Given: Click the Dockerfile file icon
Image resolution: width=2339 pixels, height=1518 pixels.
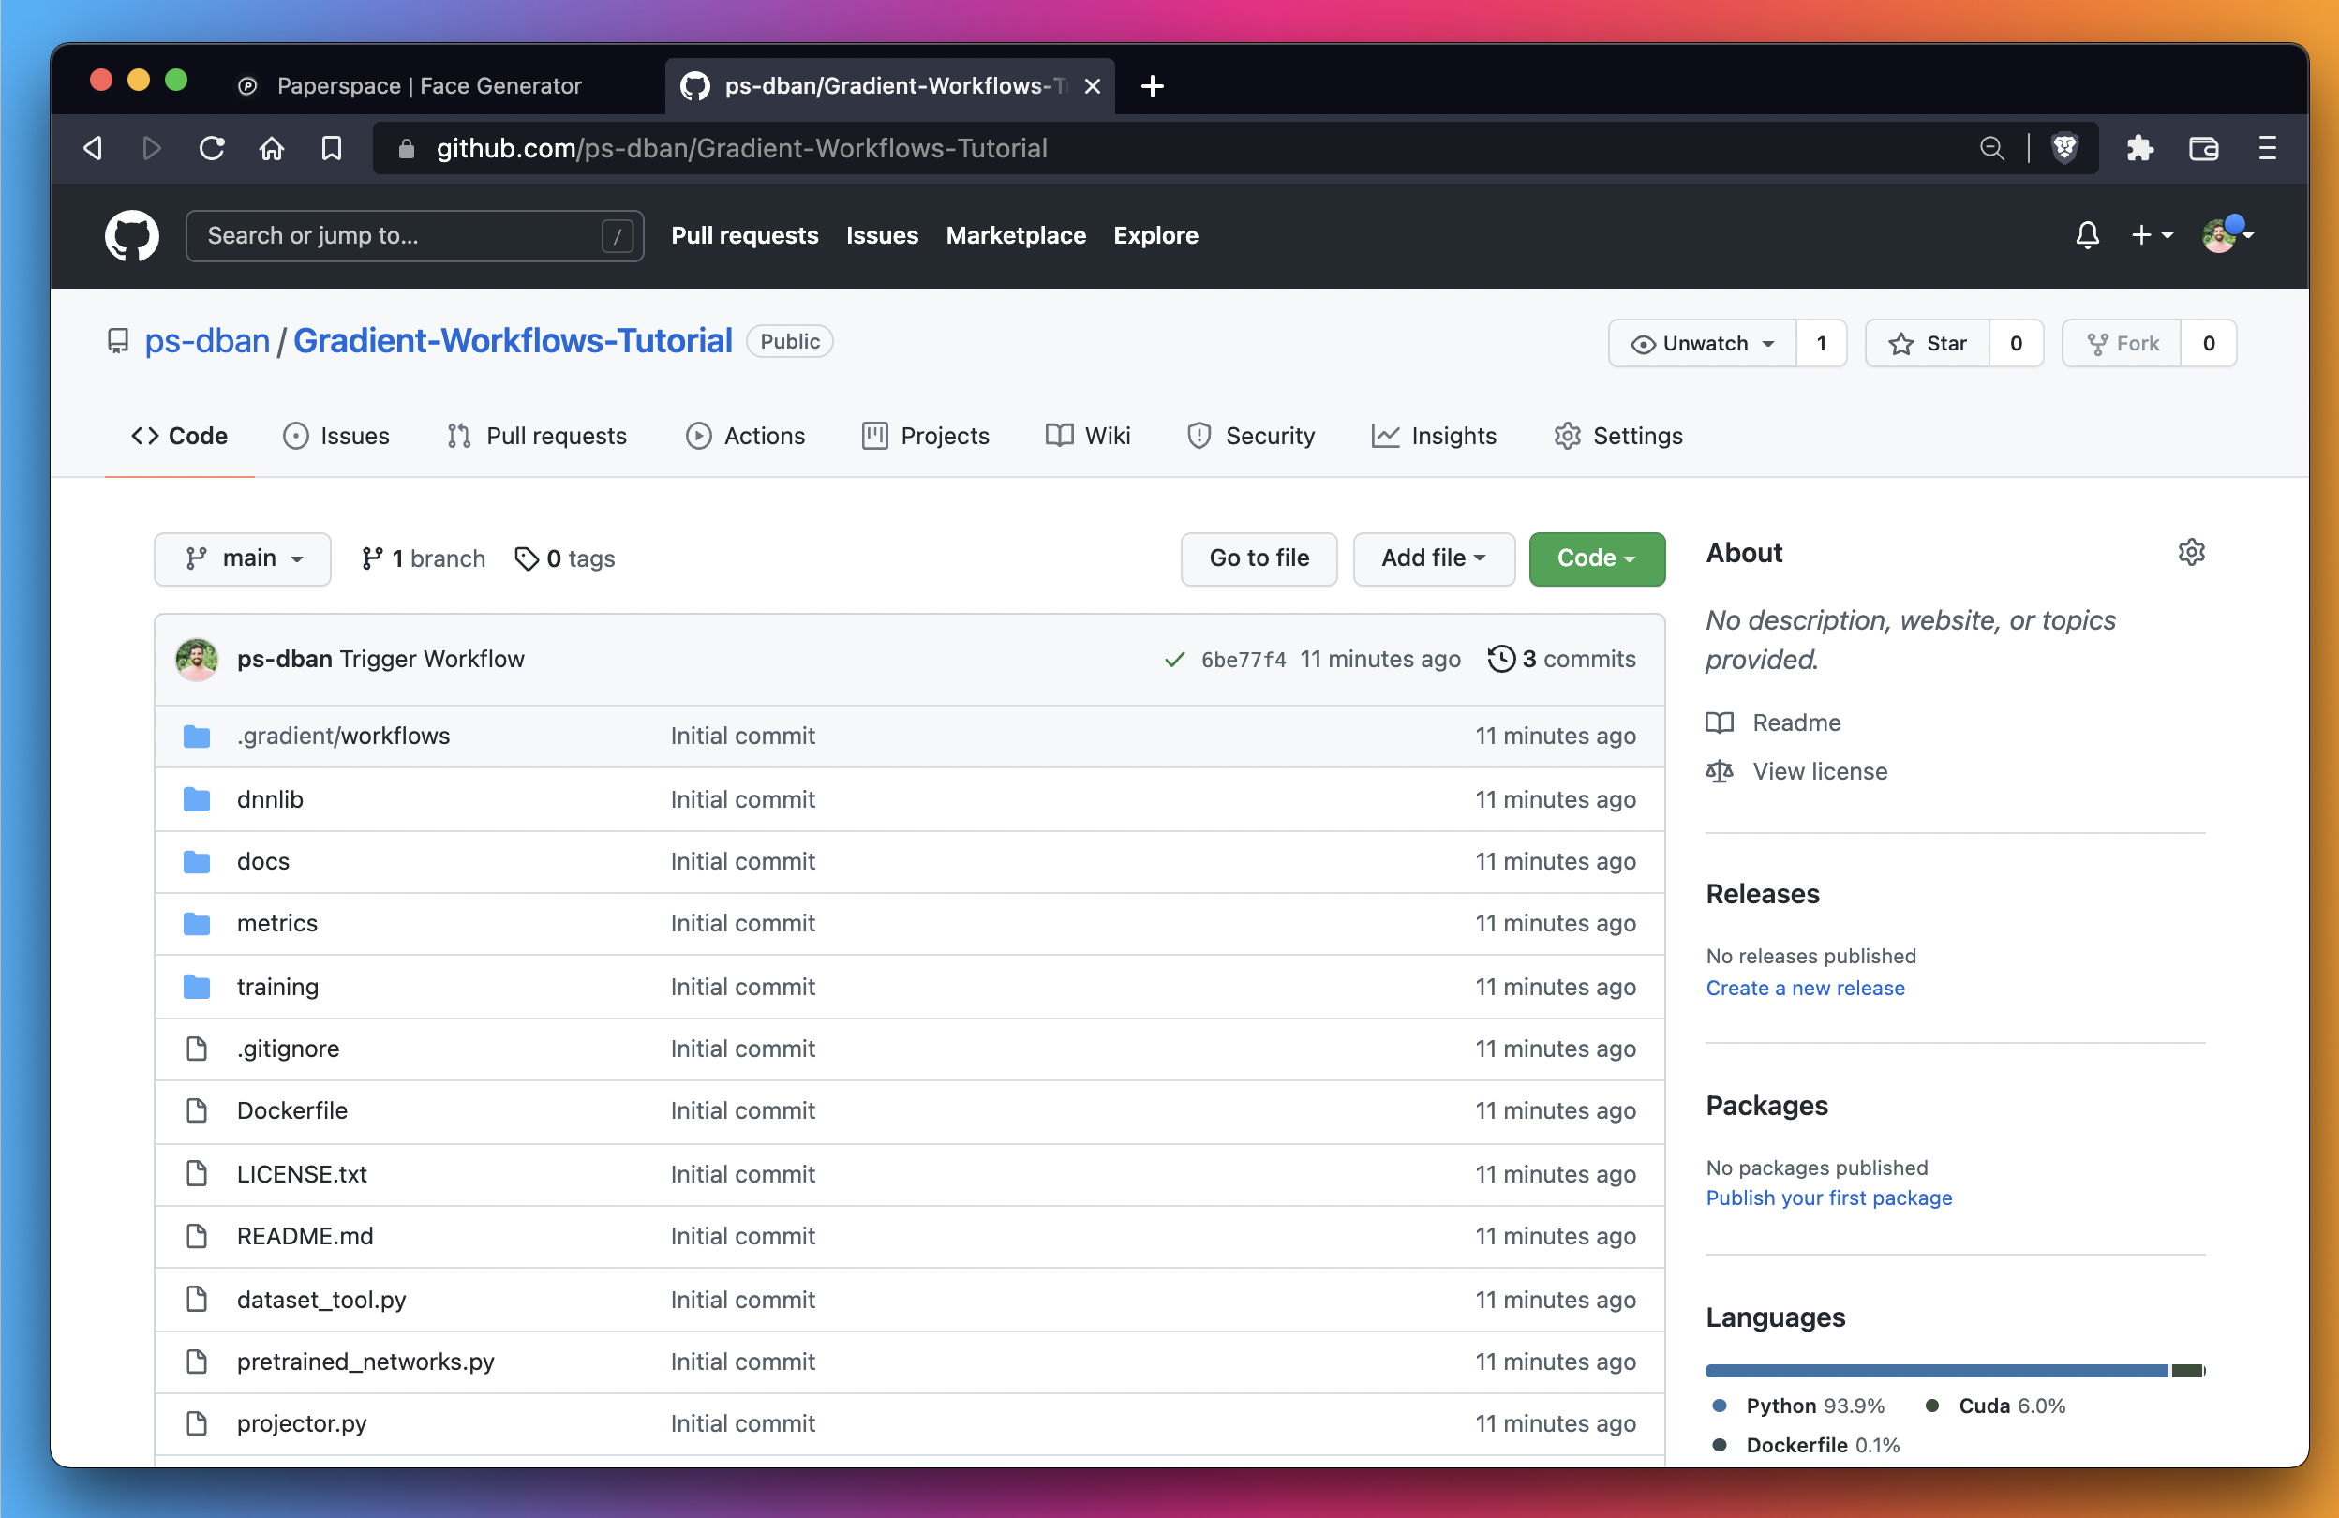Looking at the screenshot, I should (x=197, y=1110).
